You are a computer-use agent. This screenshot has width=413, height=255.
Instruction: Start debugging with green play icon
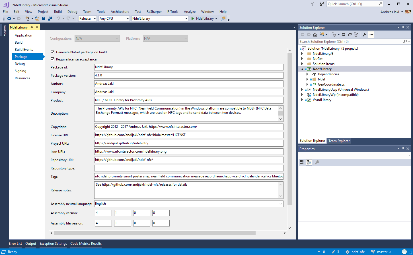[193, 19]
